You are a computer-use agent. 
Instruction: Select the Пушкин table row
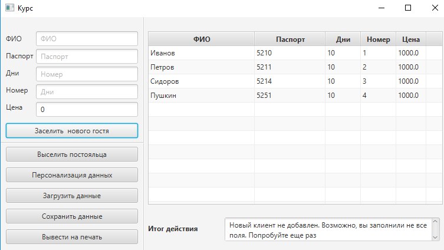(295, 96)
